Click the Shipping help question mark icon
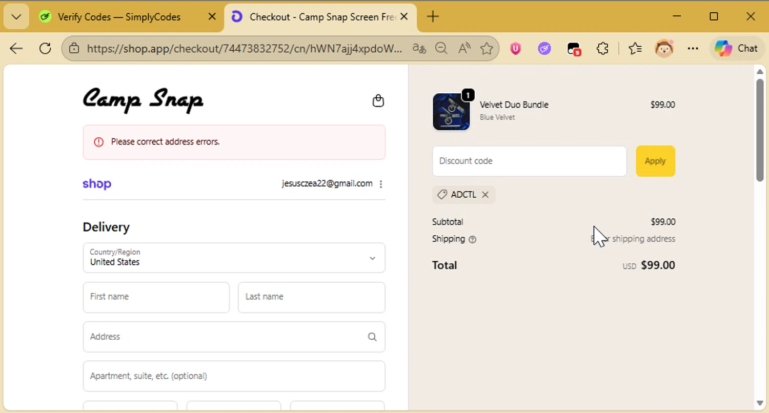769x413 pixels. coord(473,239)
